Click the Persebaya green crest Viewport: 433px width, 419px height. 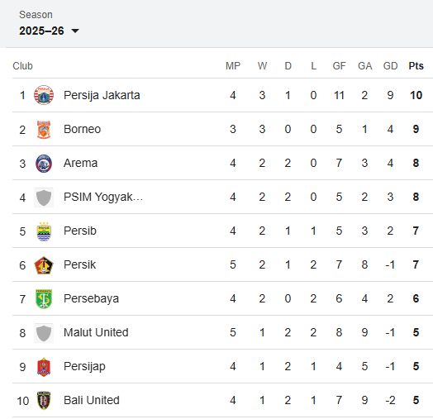pos(44,299)
